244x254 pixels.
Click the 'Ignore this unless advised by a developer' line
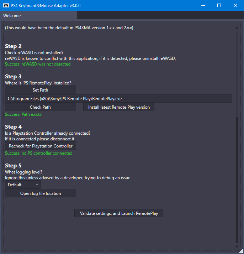(68, 178)
